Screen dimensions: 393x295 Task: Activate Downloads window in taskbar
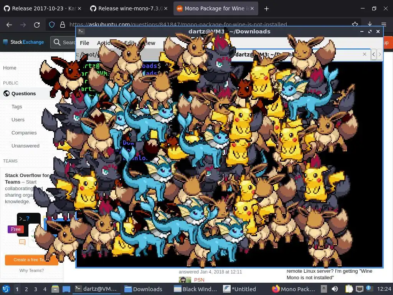click(x=144, y=289)
